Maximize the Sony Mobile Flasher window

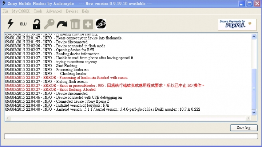(250, 4)
